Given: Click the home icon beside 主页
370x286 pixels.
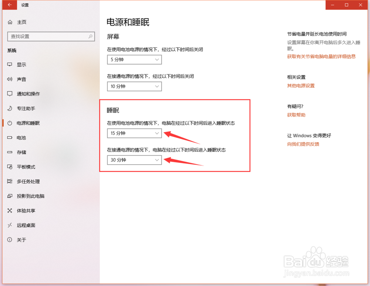Looking at the screenshot, I should coord(10,22).
